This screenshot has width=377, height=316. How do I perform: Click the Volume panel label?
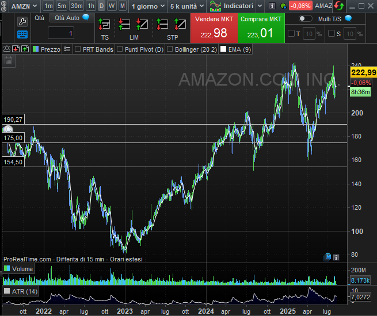click(22, 269)
